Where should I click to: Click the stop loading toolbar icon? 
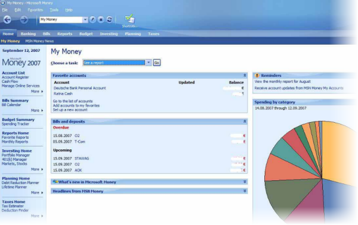pos(101,20)
